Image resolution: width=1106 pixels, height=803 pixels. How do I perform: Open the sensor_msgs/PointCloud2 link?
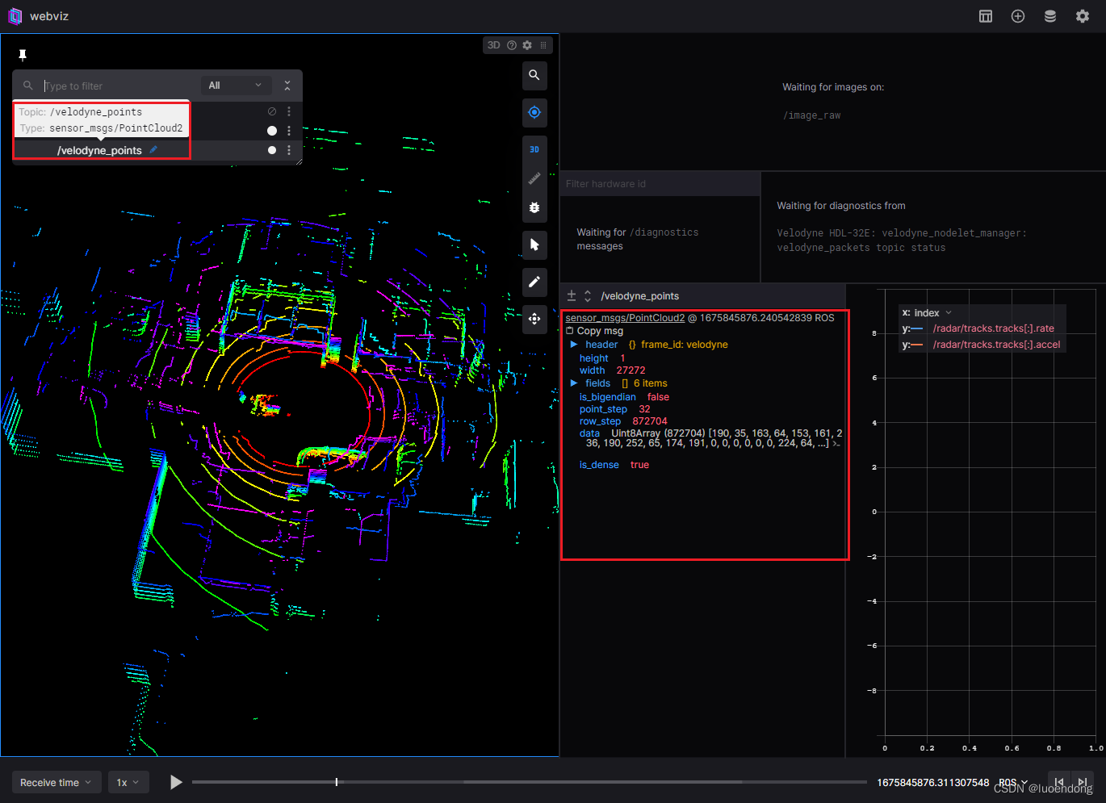point(625,318)
